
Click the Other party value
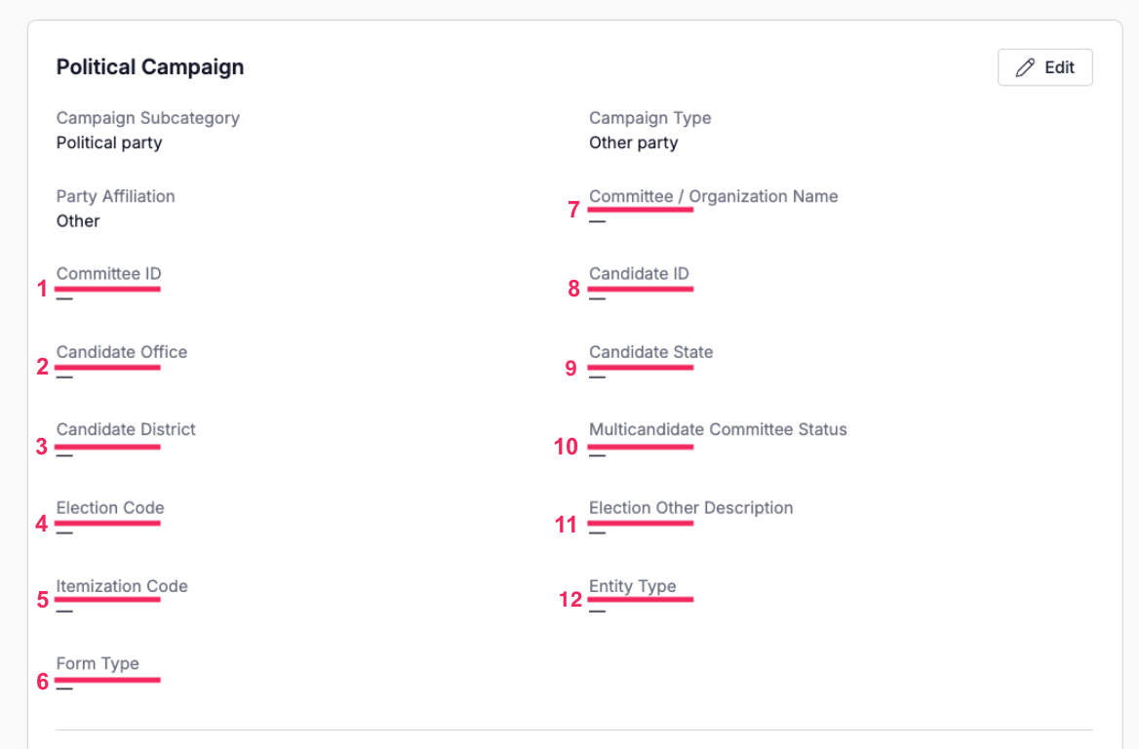(634, 142)
